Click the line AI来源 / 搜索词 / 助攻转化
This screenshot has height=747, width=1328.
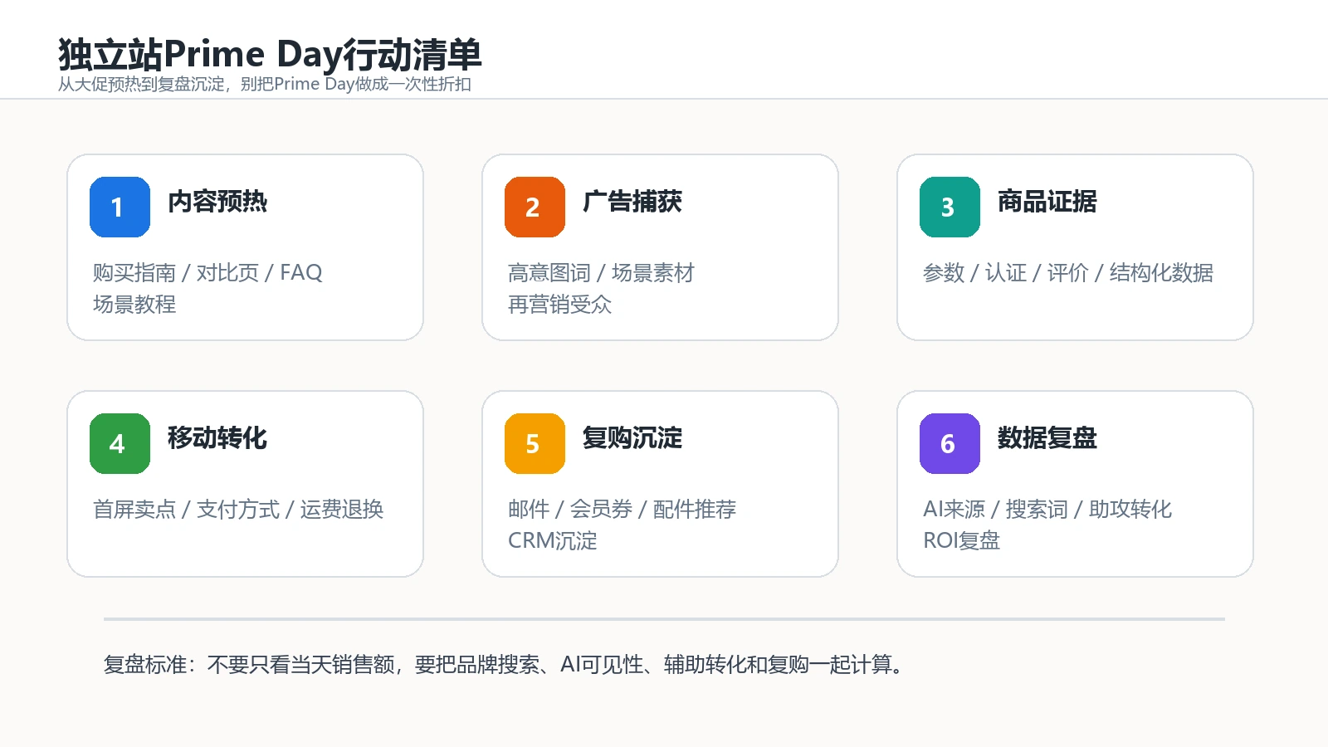[1047, 510]
